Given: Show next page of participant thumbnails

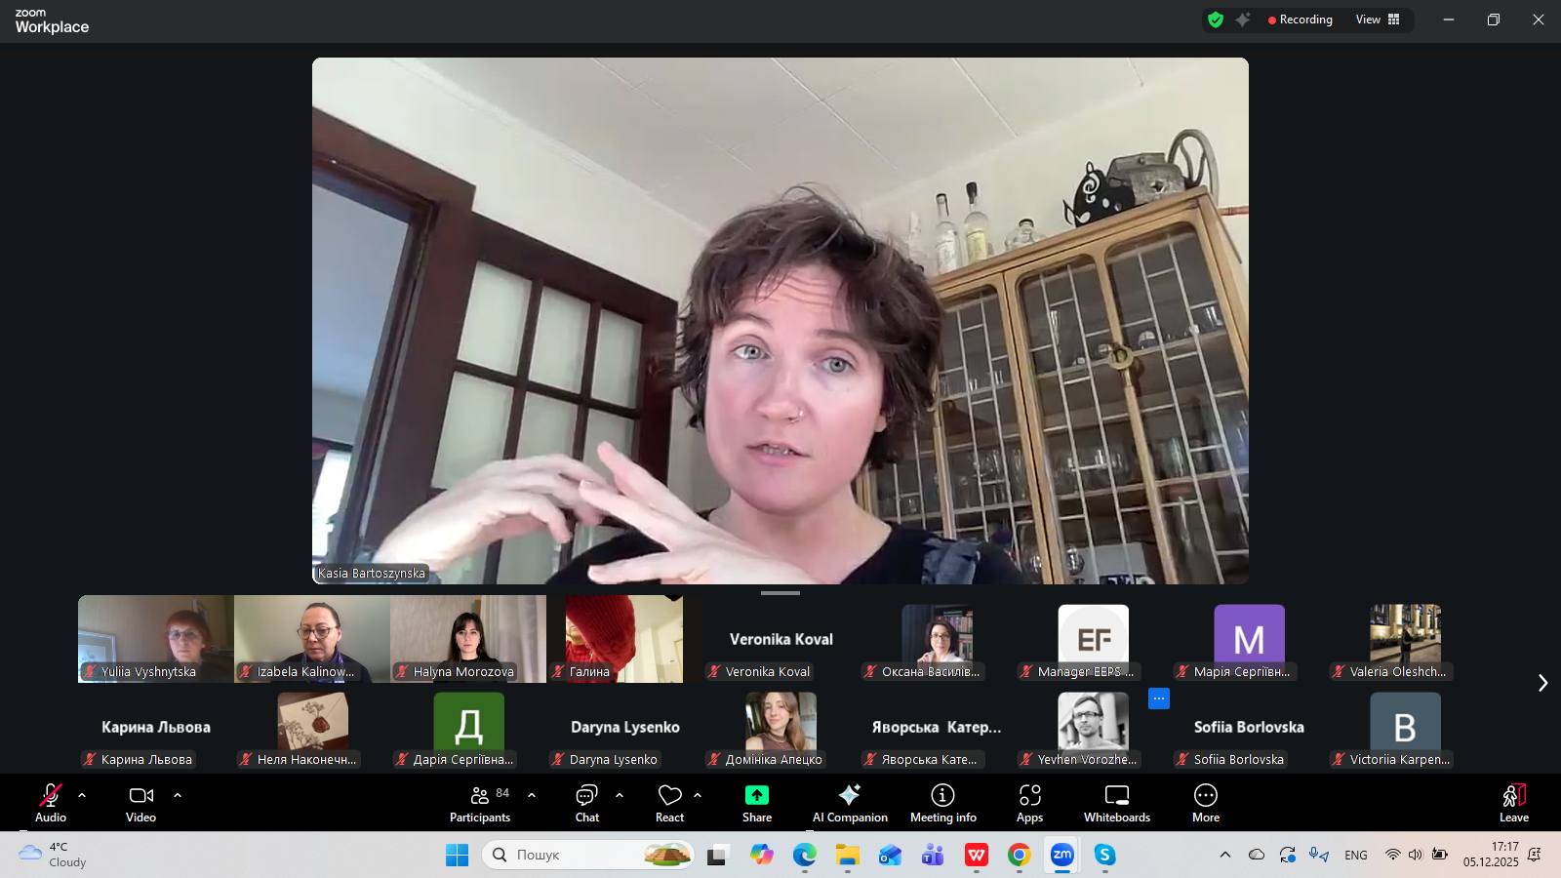Looking at the screenshot, I should pos(1542,683).
